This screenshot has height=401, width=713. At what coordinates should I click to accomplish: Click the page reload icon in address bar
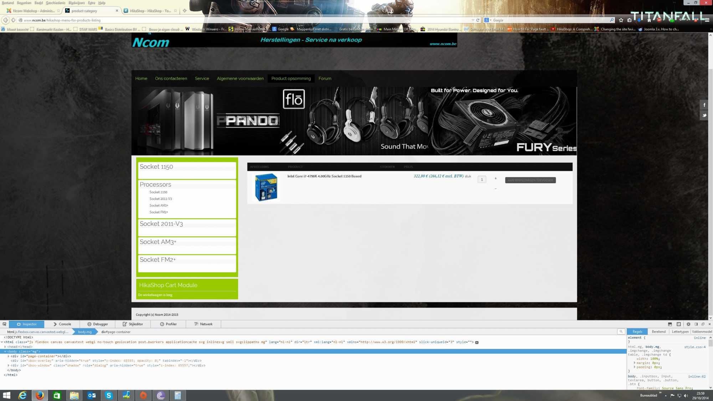[478, 20]
